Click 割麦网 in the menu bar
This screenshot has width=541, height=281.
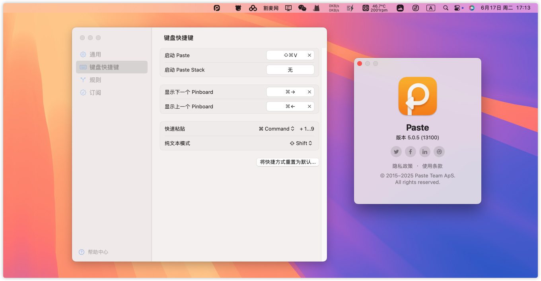tap(271, 8)
